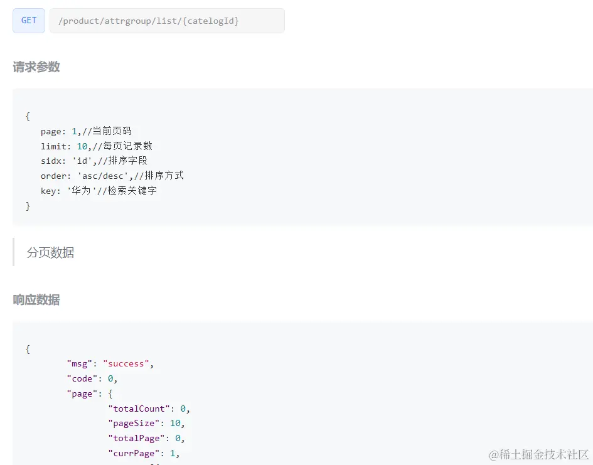The width and height of the screenshot is (593, 465).
Task: Click the limit: 10 parameter line
Action: (97, 146)
